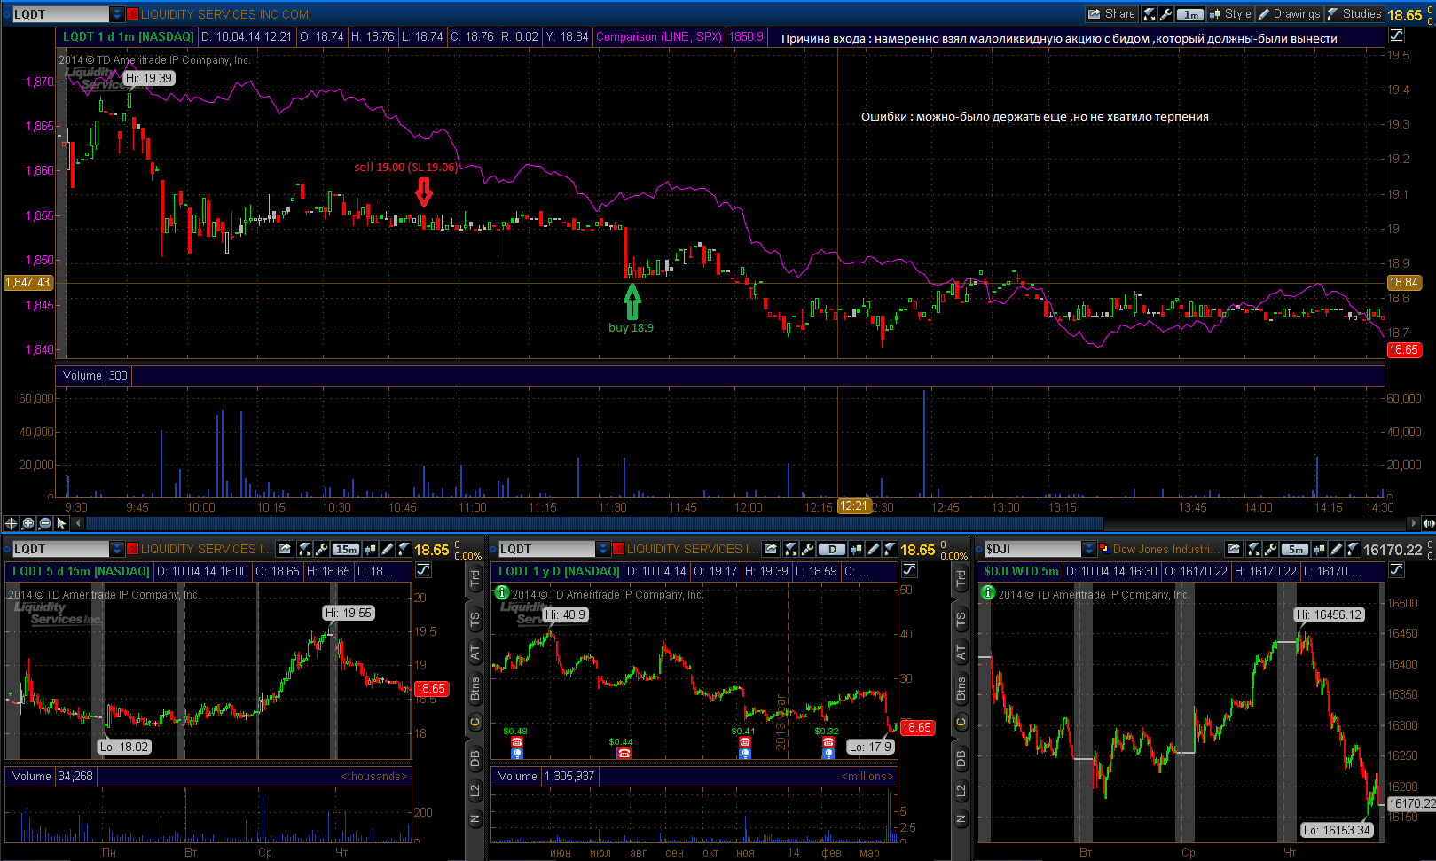Toggle the AT side tab left of the daily chart
The height and width of the screenshot is (861, 1436).
(x=475, y=654)
